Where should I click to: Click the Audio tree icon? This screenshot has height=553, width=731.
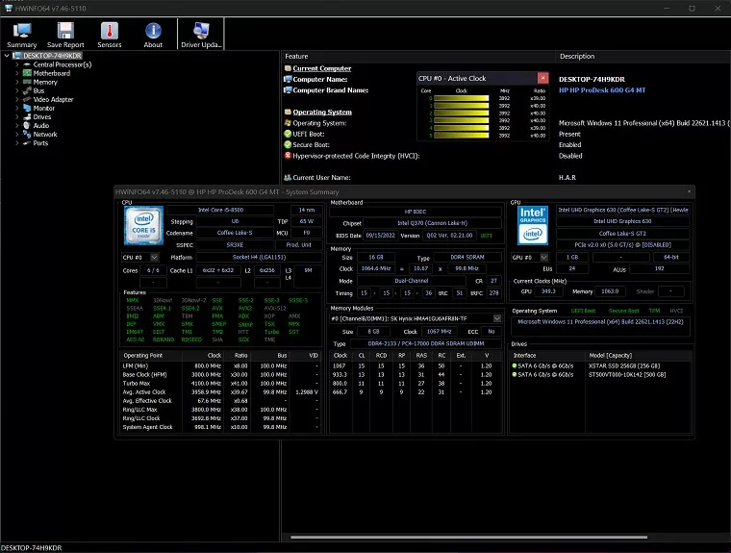point(27,125)
